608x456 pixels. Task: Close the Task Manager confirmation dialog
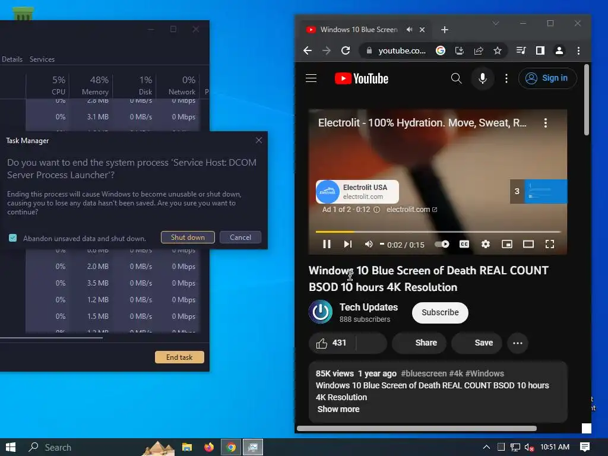tap(259, 140)
